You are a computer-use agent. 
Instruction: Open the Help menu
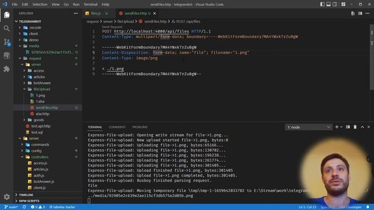point(105,4)
